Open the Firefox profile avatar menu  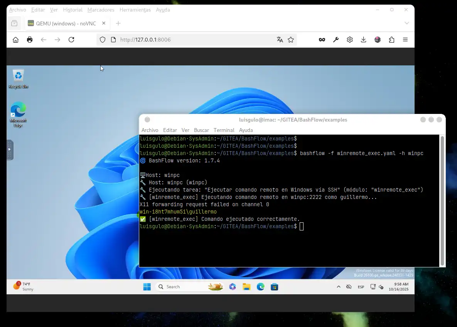click(x=377, y=39)
